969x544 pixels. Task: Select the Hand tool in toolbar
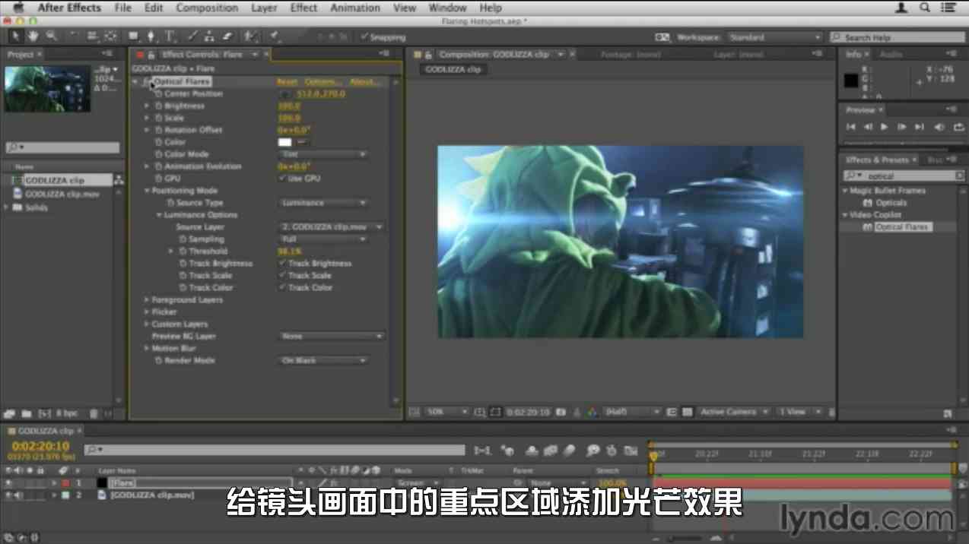coord(33,36)
